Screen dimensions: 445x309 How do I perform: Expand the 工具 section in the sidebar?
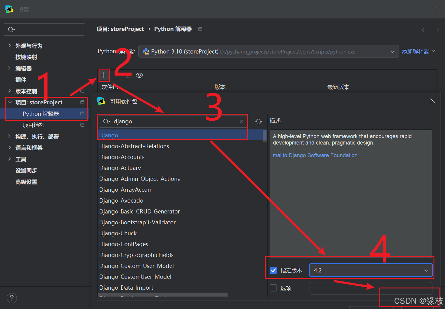click(10, 159)
